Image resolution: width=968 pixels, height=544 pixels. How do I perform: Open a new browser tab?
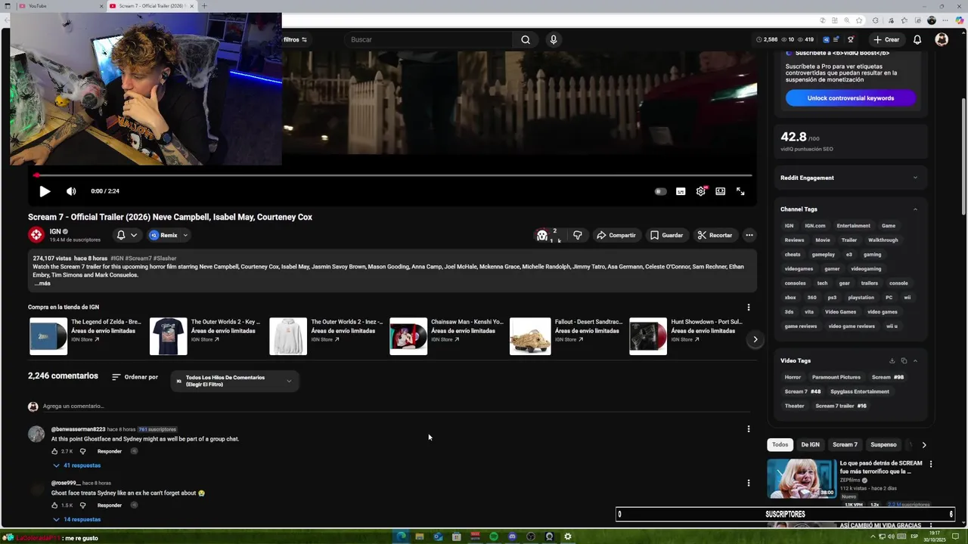[204, 6]
